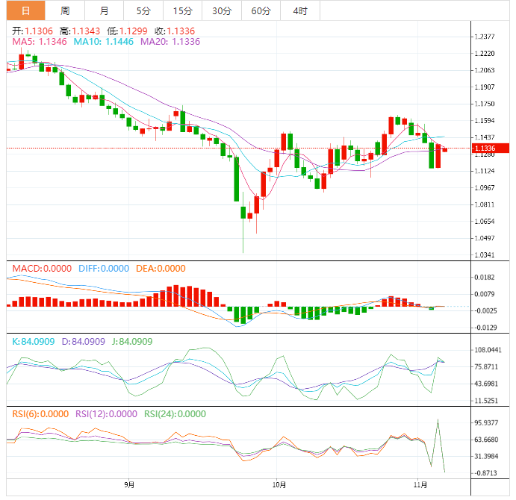Click the D:84.0909 indicator label
The width and height of the screenshot is (516, 500).
(x=83, y=342)
